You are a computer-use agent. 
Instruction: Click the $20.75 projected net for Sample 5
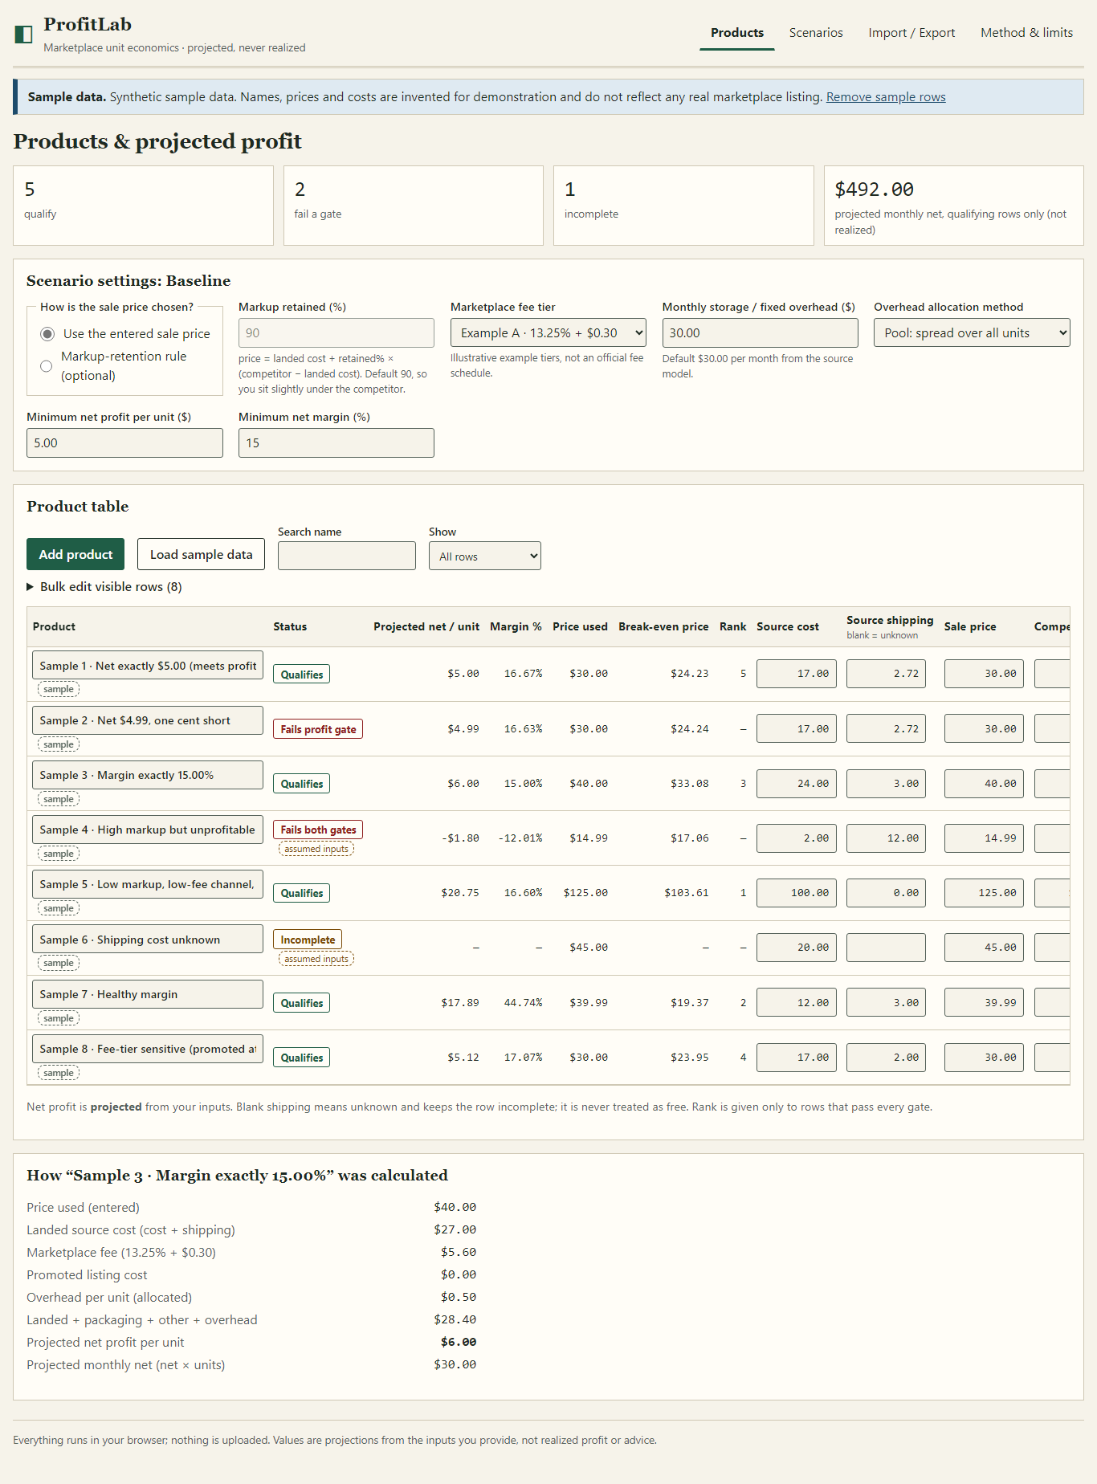coord(460,893)
